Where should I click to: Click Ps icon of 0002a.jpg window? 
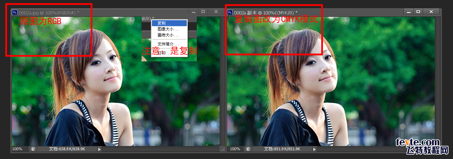click(x=15, y=12)
